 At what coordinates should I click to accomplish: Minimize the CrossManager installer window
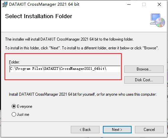click(129, 4)
